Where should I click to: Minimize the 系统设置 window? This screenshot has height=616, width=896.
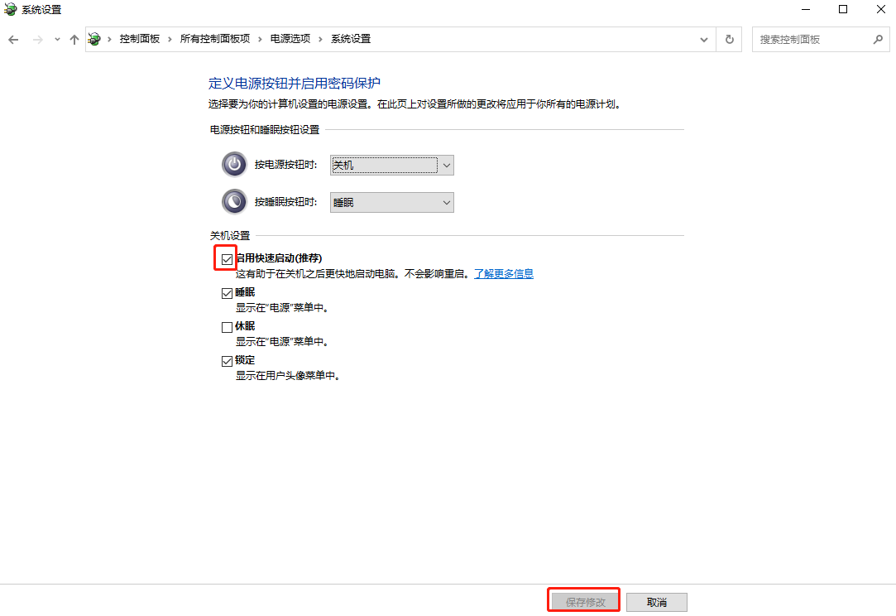point(806,9)
